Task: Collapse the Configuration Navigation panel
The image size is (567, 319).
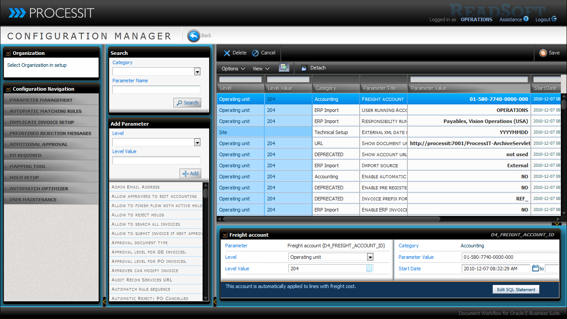Action: (8, 89)
